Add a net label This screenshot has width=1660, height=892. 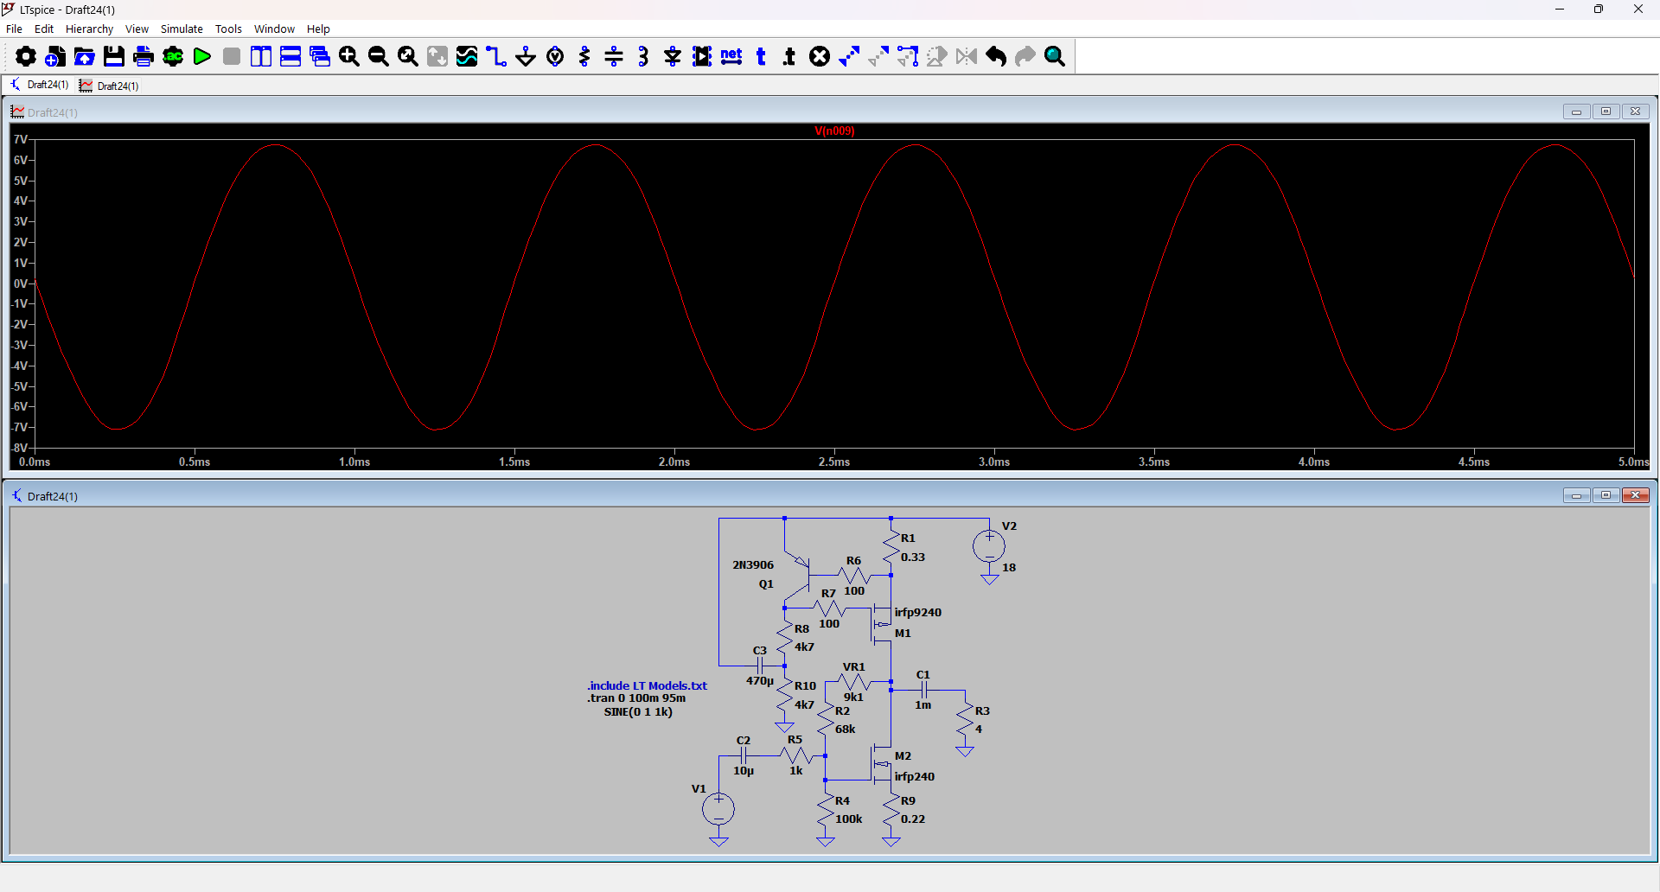(x=731, y=57)
